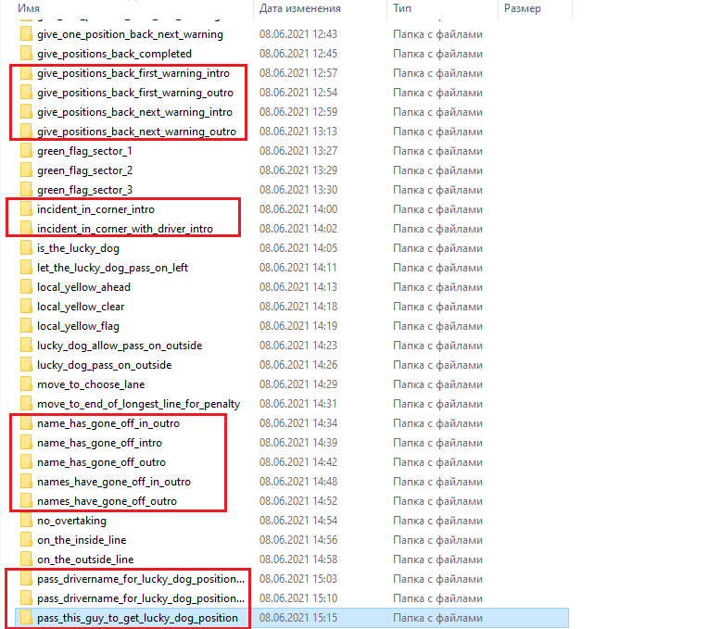Screen dimensions: 708x629
Task: Click date 08.06.2021 14:58 of on_the_outside_line
Action: click(298, 560)
